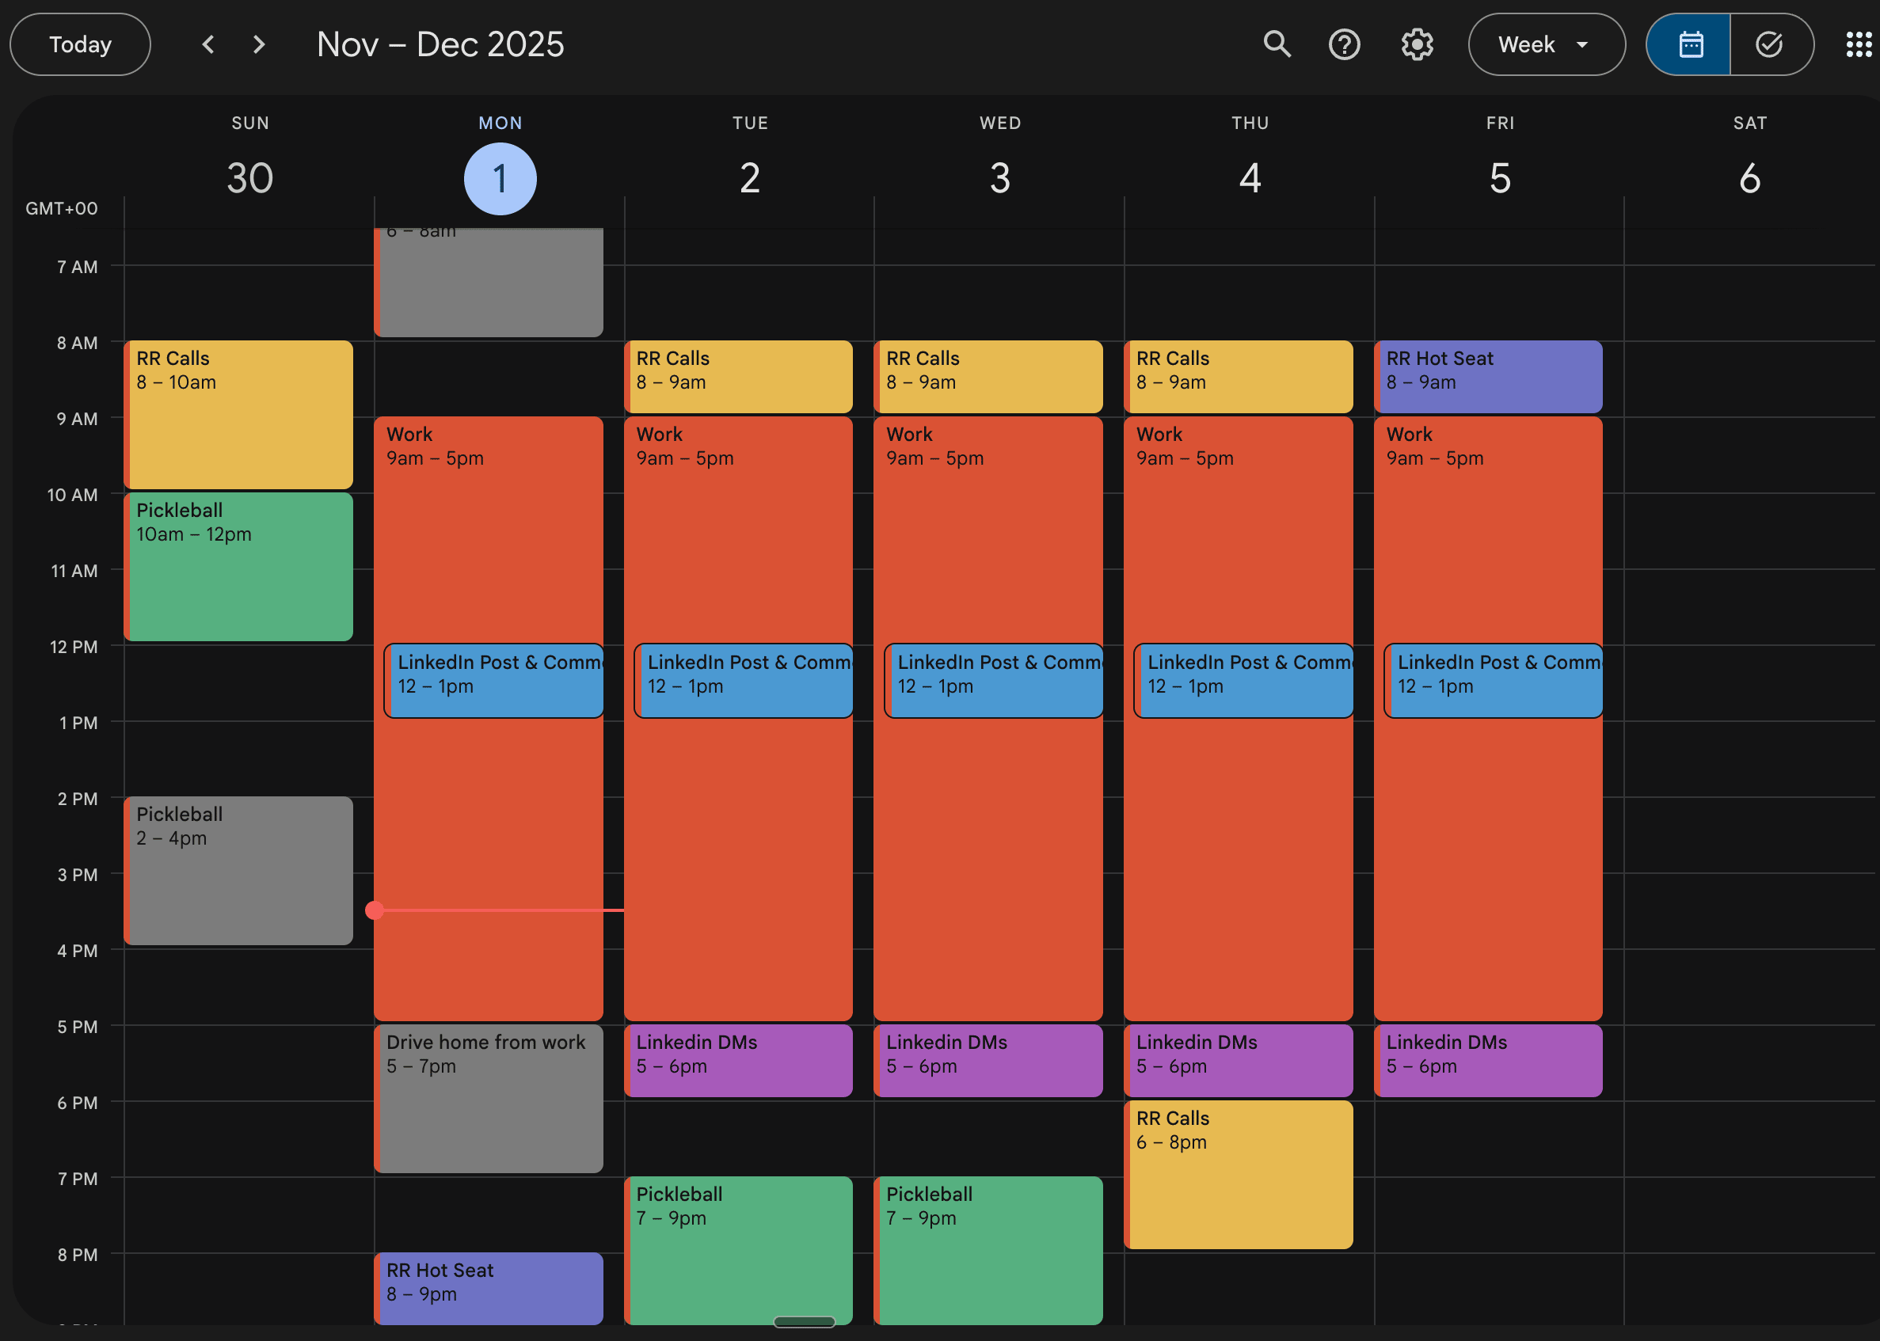Image resolution: width=1880 pixels, height=1341 pixels.
Task: Go to previous week arrow
Action: pyautogui.click(x=208, y=44)
